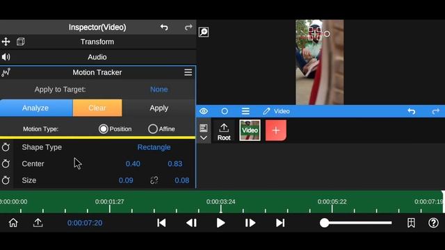Go to the home screen
445x250 pixels.
13,223
